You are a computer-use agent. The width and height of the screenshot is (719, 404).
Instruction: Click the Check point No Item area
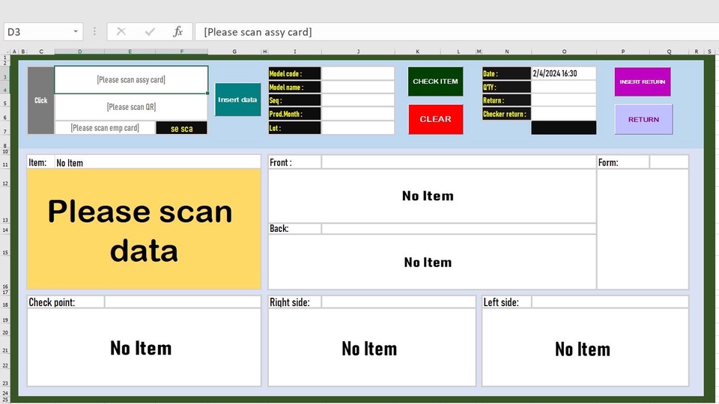(x=144, y=347)
